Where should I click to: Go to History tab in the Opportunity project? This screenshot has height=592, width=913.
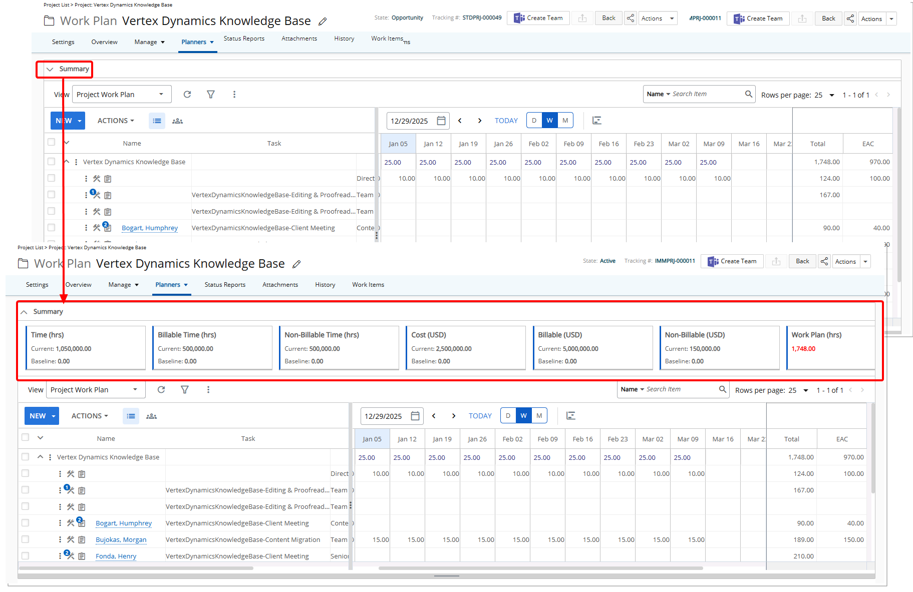point(344,39)
